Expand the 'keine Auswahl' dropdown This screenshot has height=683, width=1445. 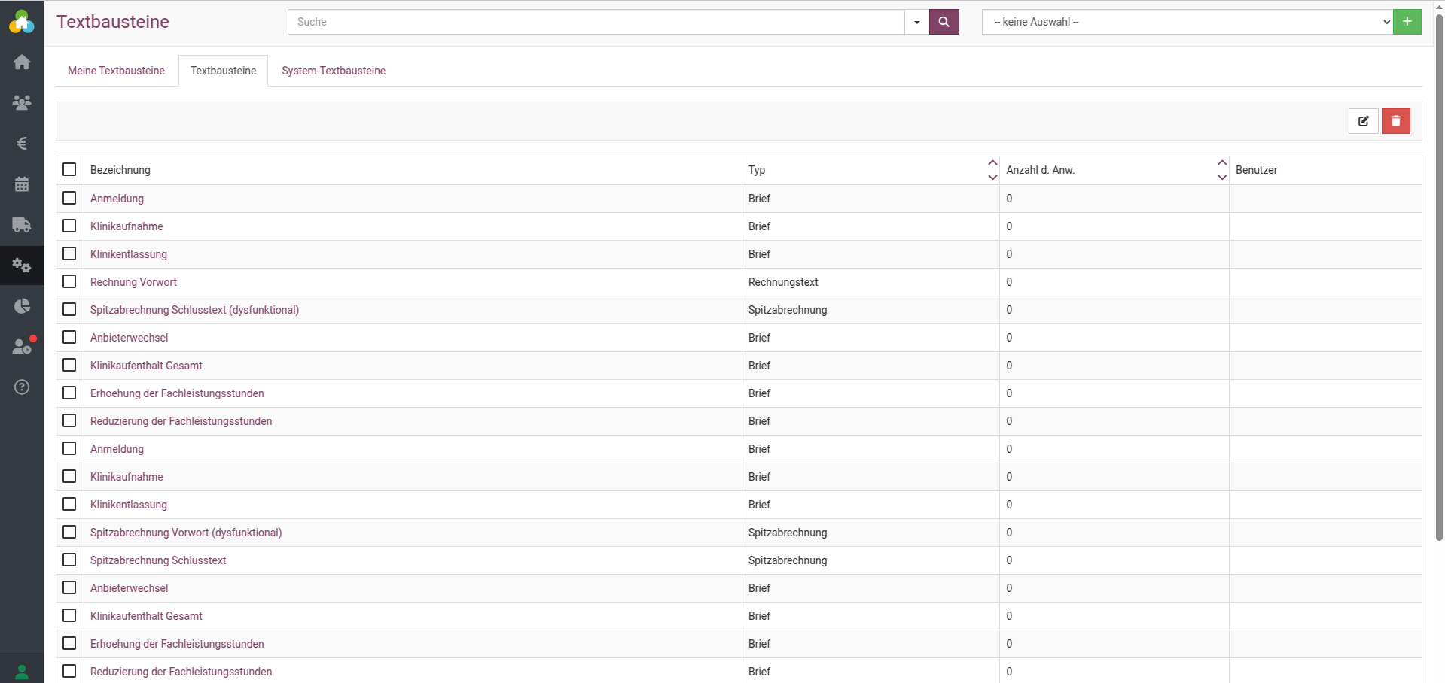(x=1187, y=22)
